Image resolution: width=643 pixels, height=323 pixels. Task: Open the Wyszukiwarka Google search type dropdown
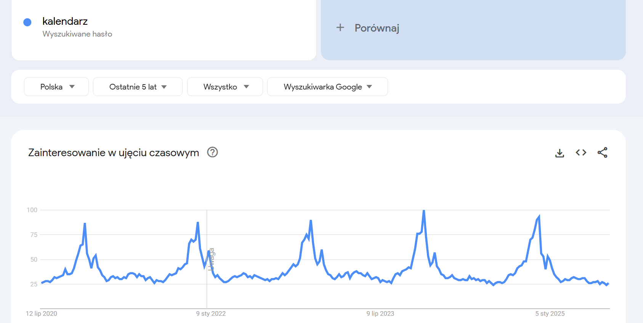tap(327, 87)
